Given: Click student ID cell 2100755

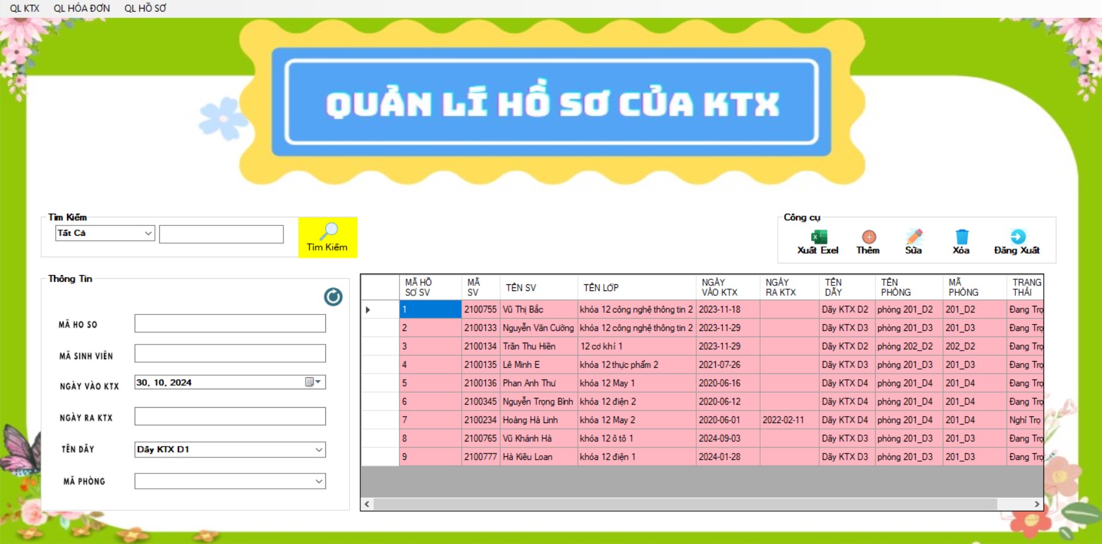Looking at the screenshot, I should tap(480, 309).
